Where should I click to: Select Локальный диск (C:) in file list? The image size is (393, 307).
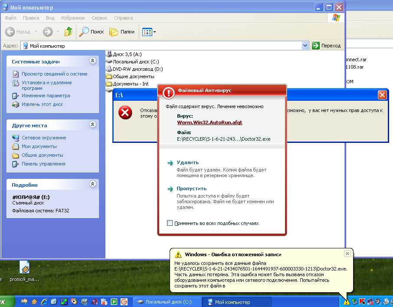coord(132,62)
